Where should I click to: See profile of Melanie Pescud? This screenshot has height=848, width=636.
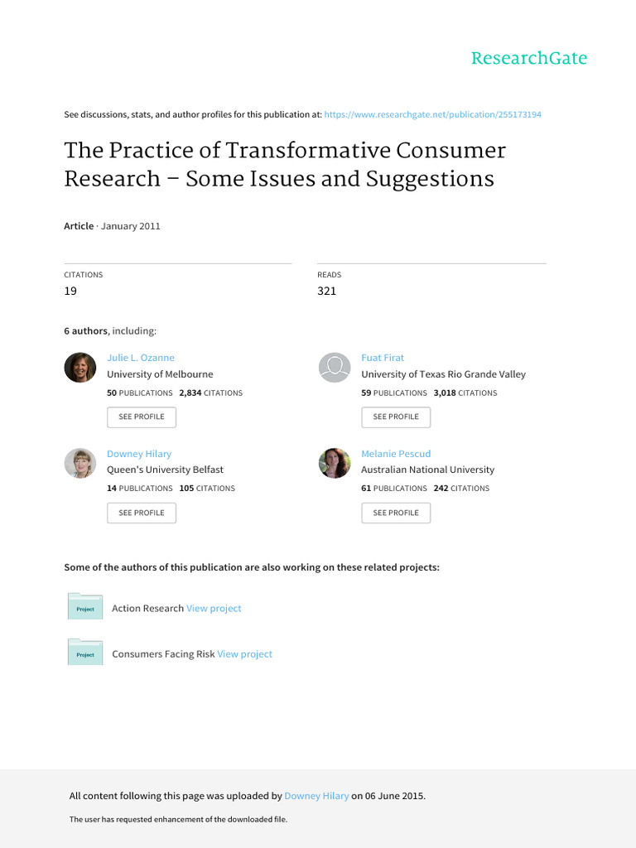click(x=396, y=513)
